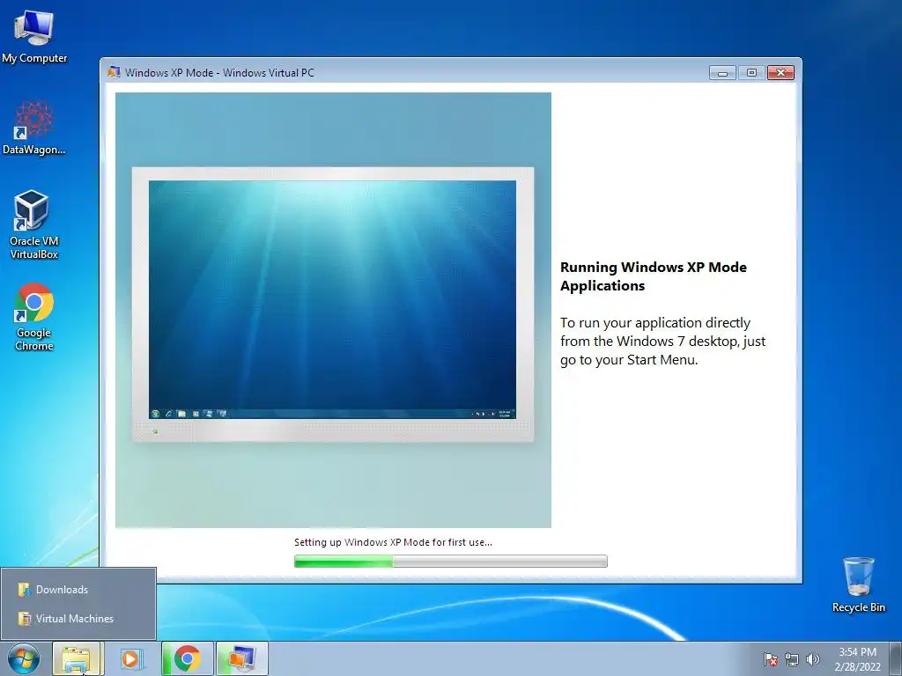This screenshot has height=676, width=902.
Task: Click the Windows 7 monitor illustration
Action: pyautogui.click(x=333, y=305)
